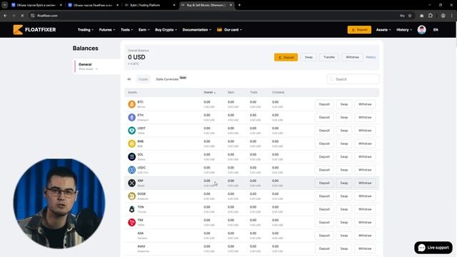Click the TRX coin icon

click(131, 222)
